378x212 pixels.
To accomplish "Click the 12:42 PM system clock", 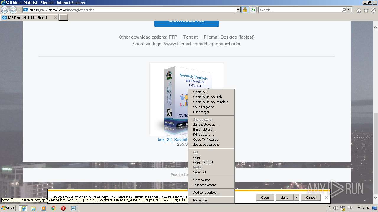I will [363, 208].
